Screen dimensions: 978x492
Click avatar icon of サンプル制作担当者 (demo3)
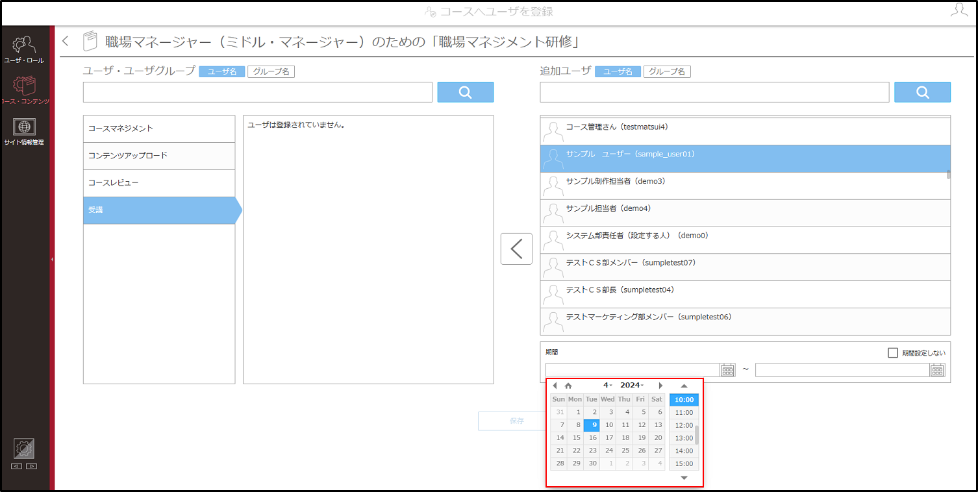[553, 186]
